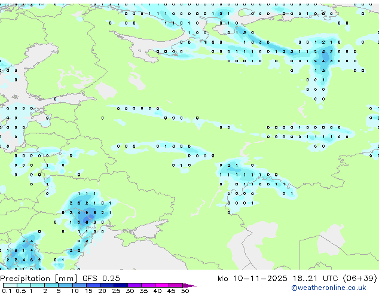Screen dimensions: 379x293
Task: Click the '(06+39)' forecast run label
Action: click(360, 279)
